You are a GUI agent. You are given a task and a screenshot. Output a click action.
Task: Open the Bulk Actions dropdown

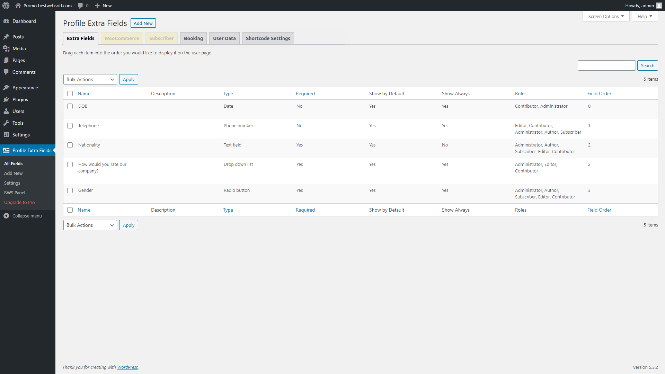tap(90, 79)
